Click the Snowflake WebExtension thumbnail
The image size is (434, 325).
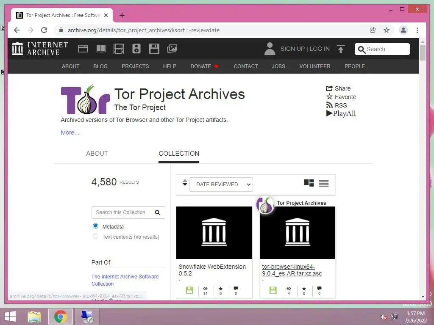pos(214,233)
